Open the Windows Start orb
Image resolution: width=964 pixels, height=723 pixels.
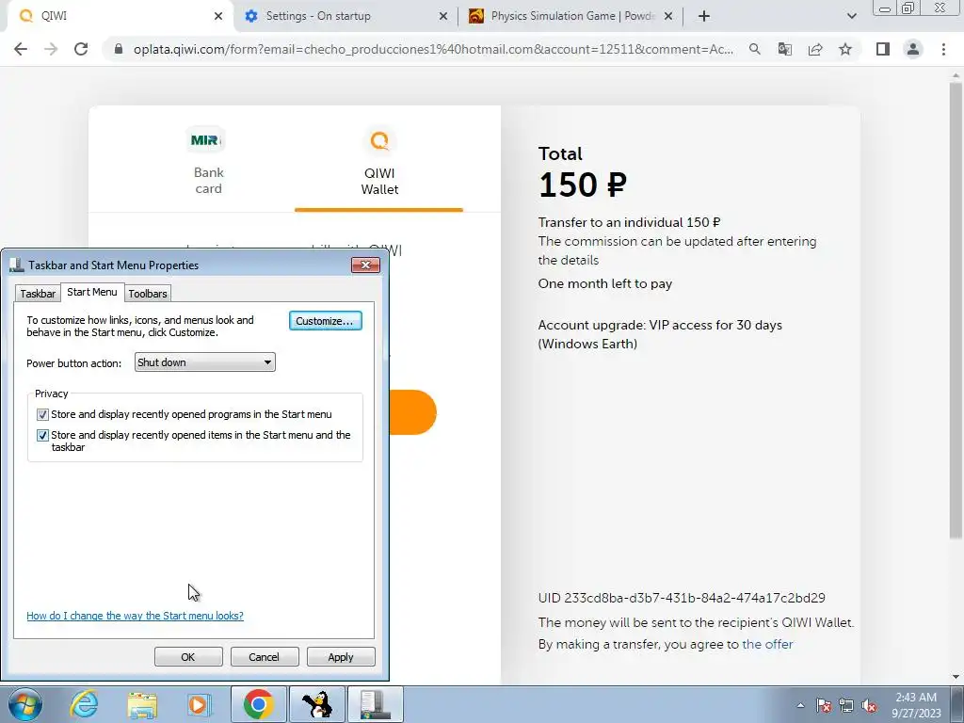click(x=24, y=704)
